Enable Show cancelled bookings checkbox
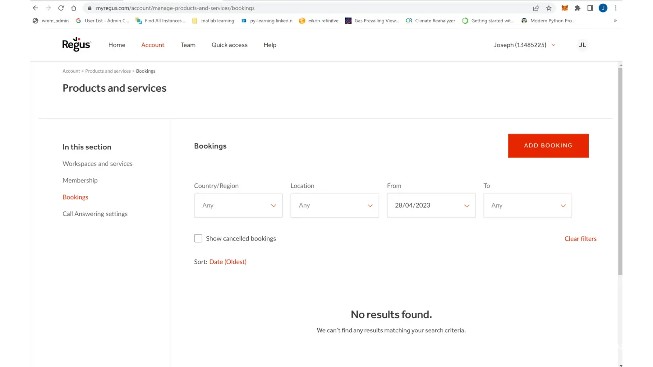Image resolution: width=653 pixels, height=367 pixels. pos(198,239)
